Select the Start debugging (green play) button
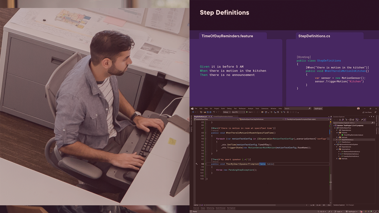The height and width of the screenshot is (213, 379). coord(247,112)
